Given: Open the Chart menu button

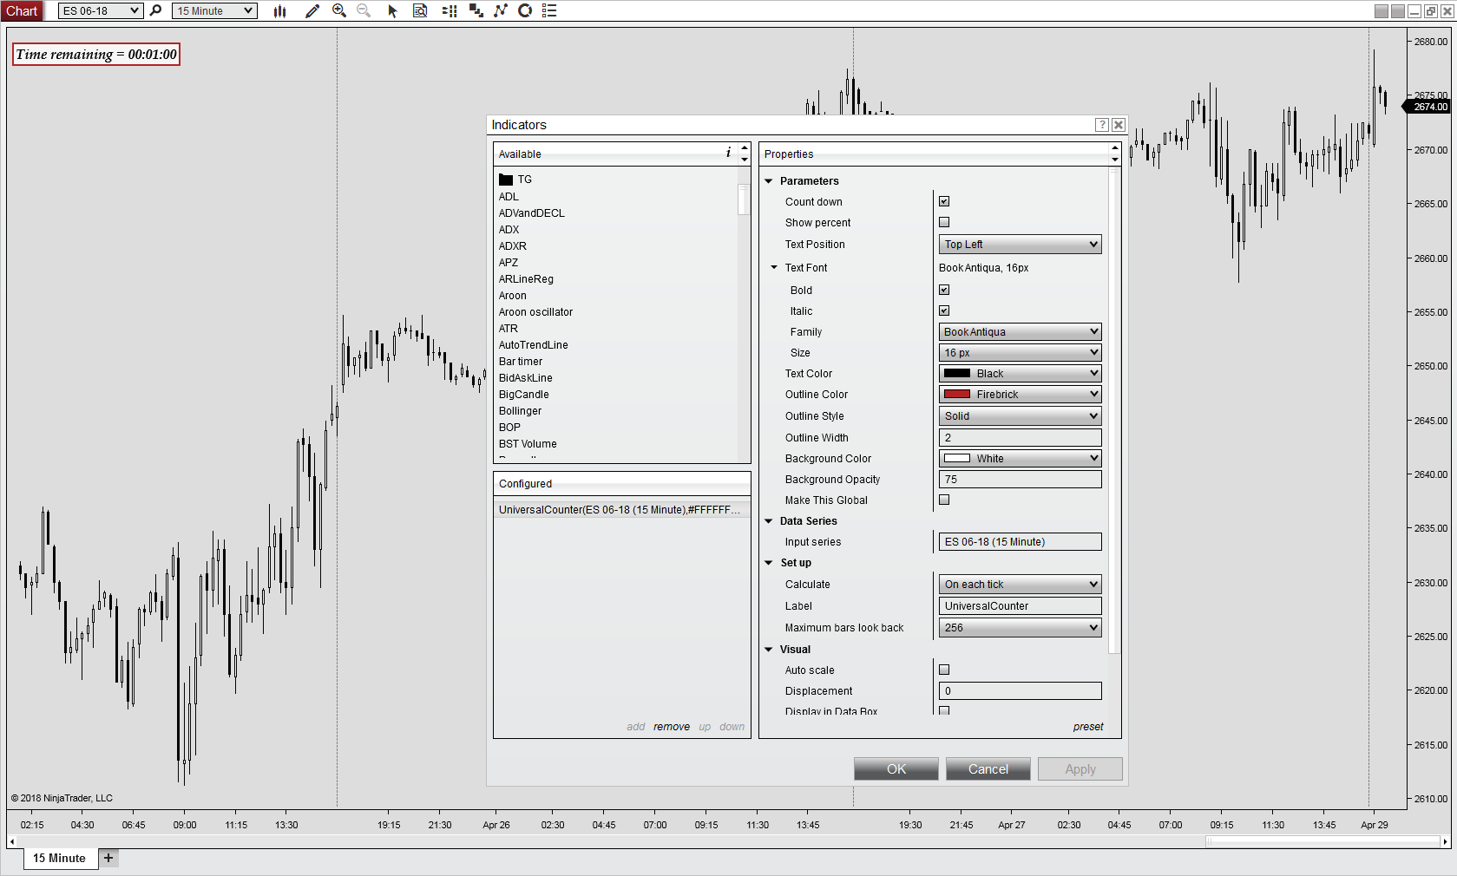Looking at the screenshot, I should (22, 10).
